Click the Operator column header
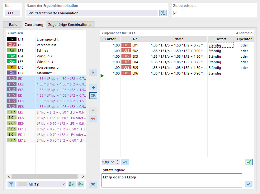The height and width of the screenshot is (194, 260). [x=244, y=39]
